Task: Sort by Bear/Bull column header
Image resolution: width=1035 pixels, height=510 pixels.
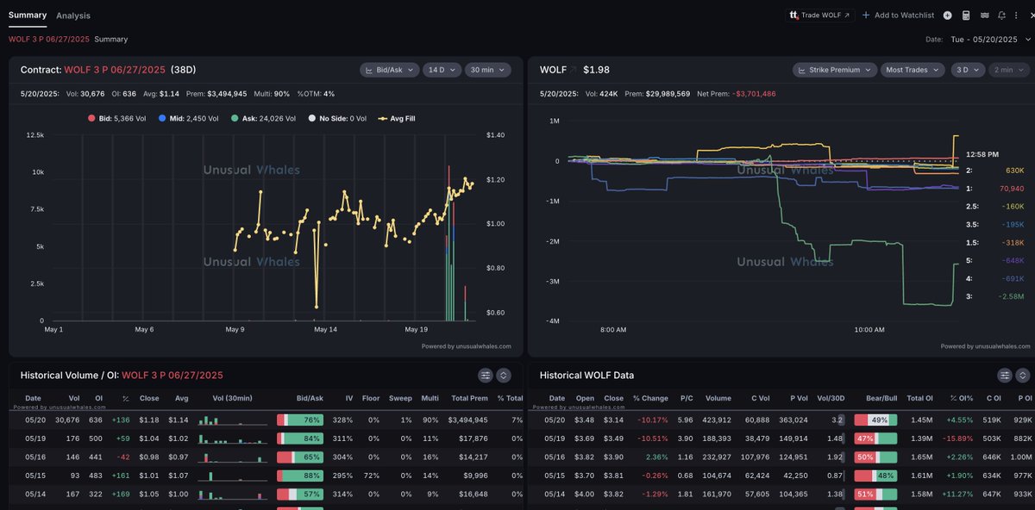Action: 881,398
